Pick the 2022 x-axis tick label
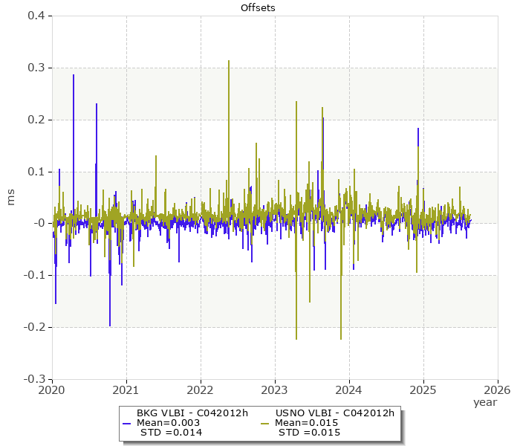 [x=201, y=390]
